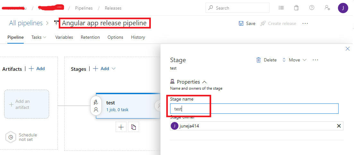Click the work items list icon
Viewport: 354px width, 155px height.
281,8
